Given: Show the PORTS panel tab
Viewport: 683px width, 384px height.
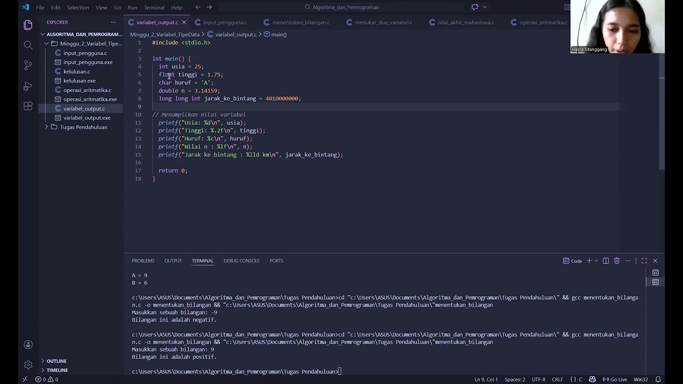Looking at the screenshot, I should coord(276,261).
